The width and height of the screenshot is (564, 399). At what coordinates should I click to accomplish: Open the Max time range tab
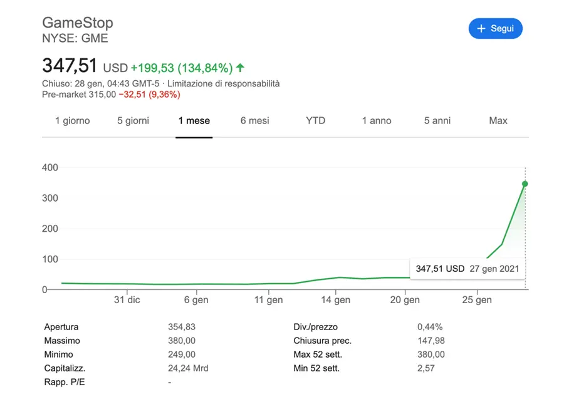[x=498, y=120]
